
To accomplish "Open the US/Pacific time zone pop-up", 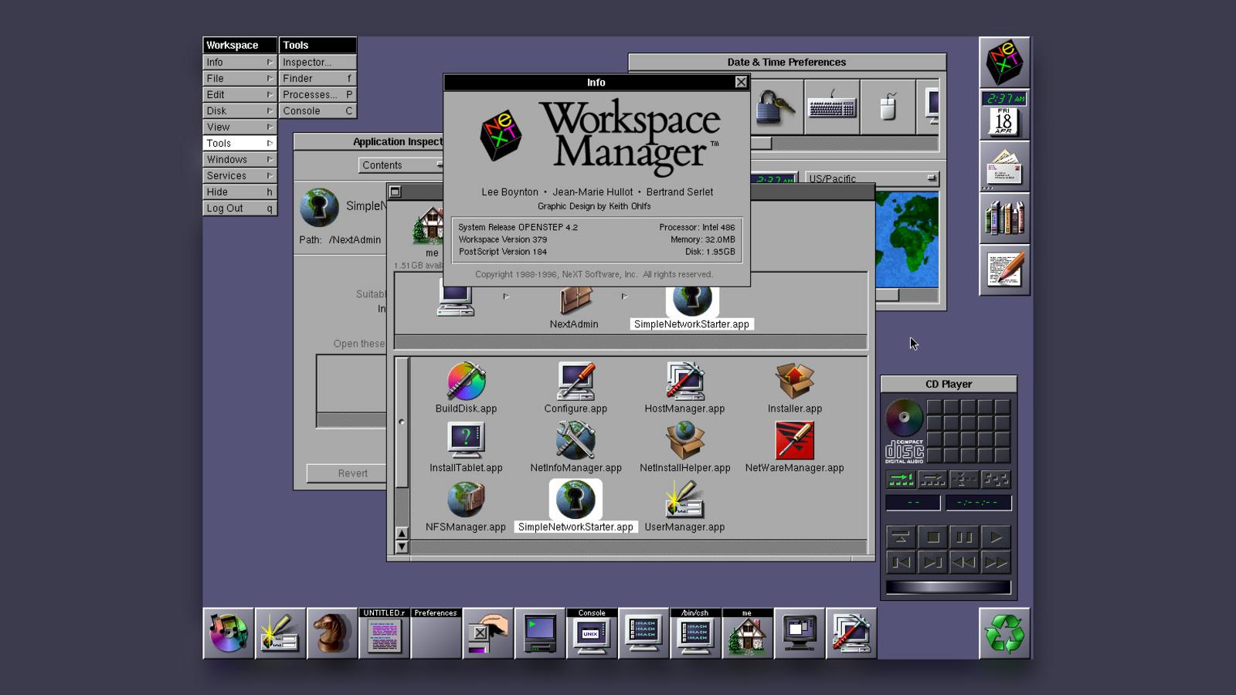I will [x=871, y=178].
